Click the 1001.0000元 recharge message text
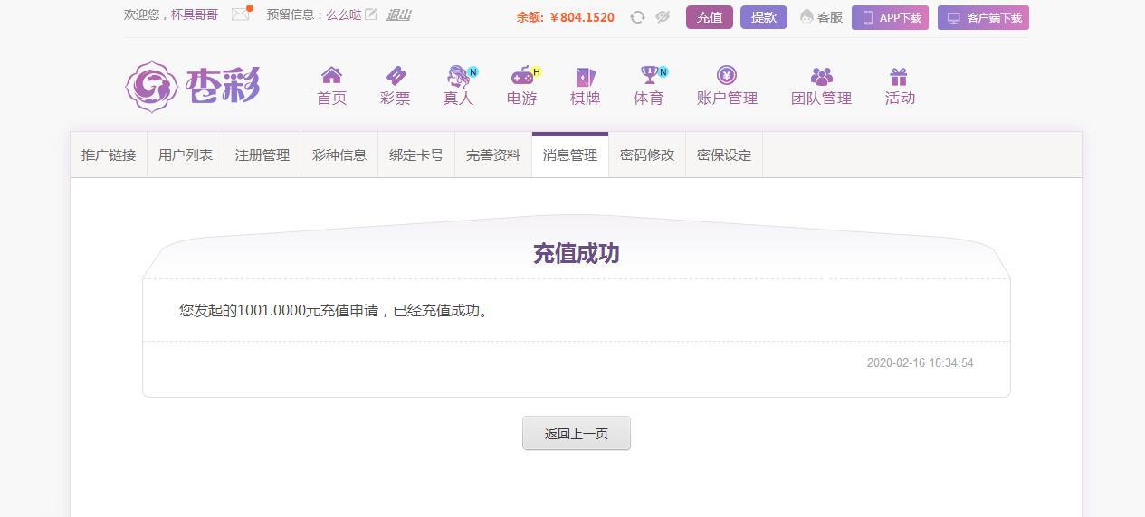Viewport: 1145px width, 517px height. tap(335, 310)
